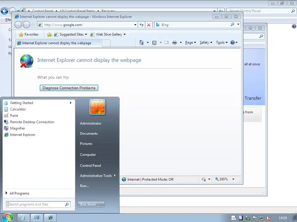This screenshot has height=222, width=297.
Task: Click the Refresh button beside address bar
Action: pyautogui.click(x=142, y=25)
